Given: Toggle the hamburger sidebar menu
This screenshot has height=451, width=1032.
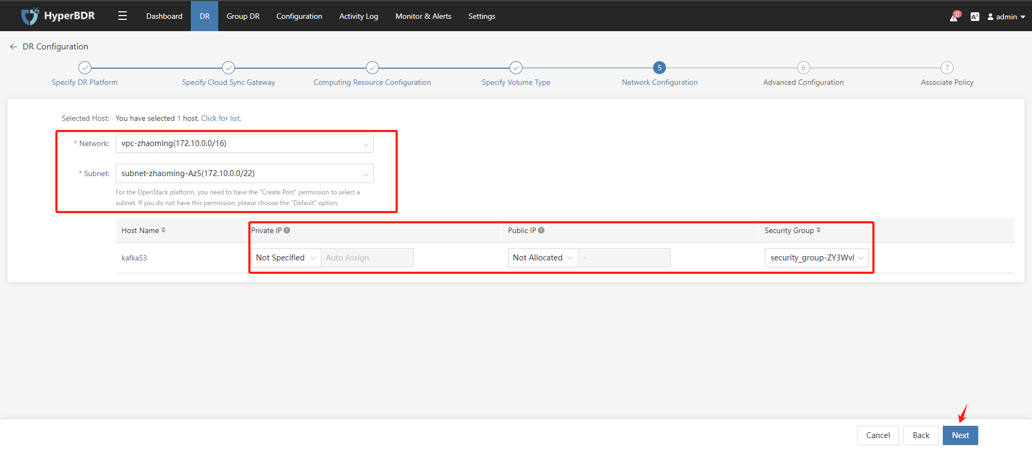Looking at the screenshot, I should [123, 16].
